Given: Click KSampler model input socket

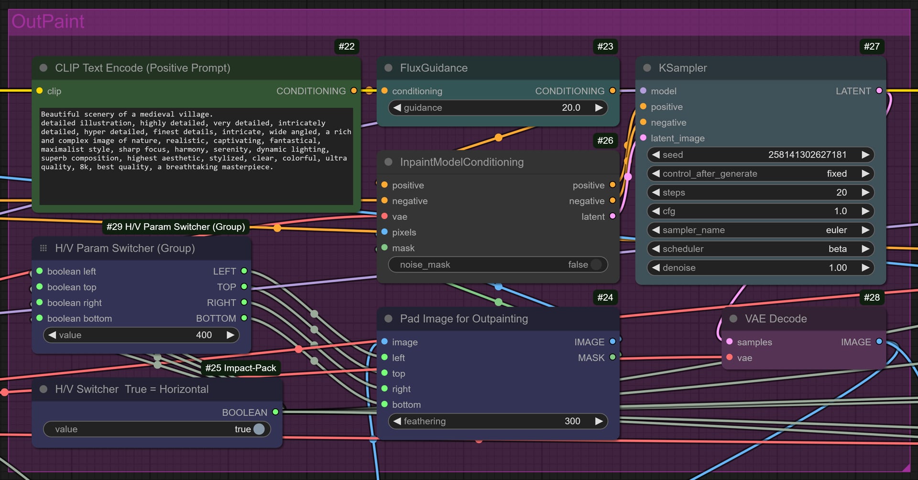Looking at the screenshot, I should click(x=643, y=91).
